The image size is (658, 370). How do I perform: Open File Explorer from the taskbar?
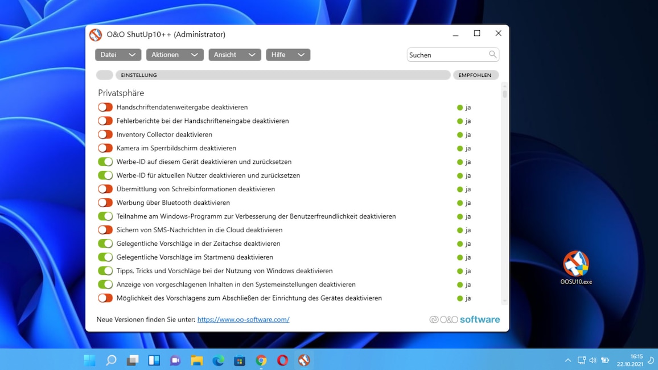point(197,360)
